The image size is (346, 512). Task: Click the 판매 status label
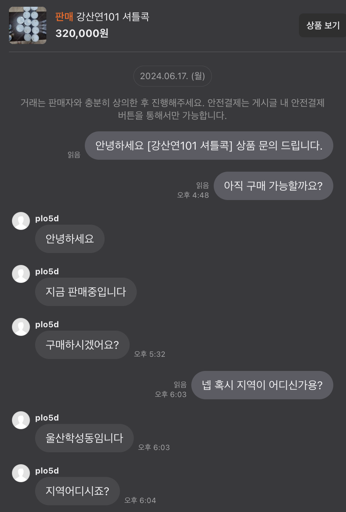64,17
